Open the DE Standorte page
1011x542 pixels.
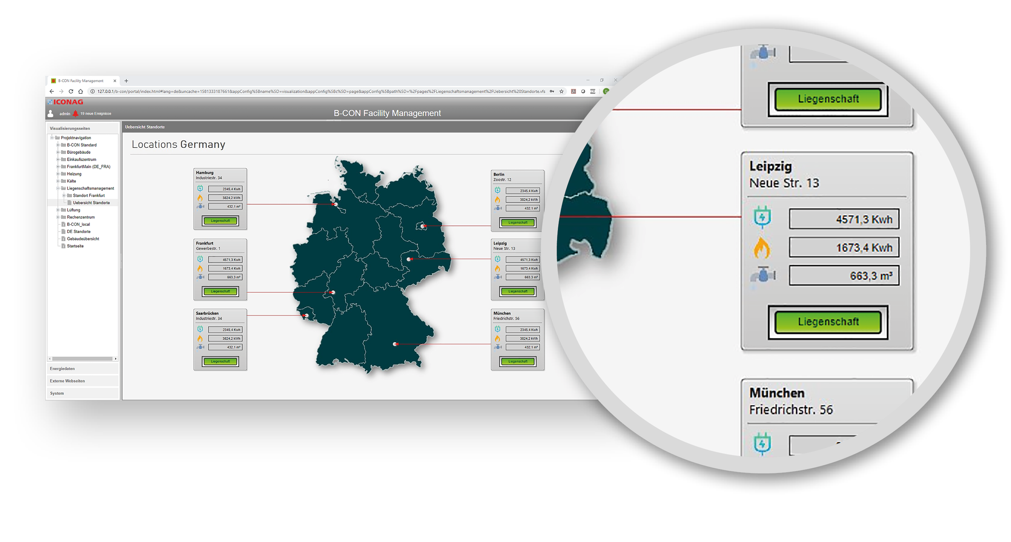point(79,232)
